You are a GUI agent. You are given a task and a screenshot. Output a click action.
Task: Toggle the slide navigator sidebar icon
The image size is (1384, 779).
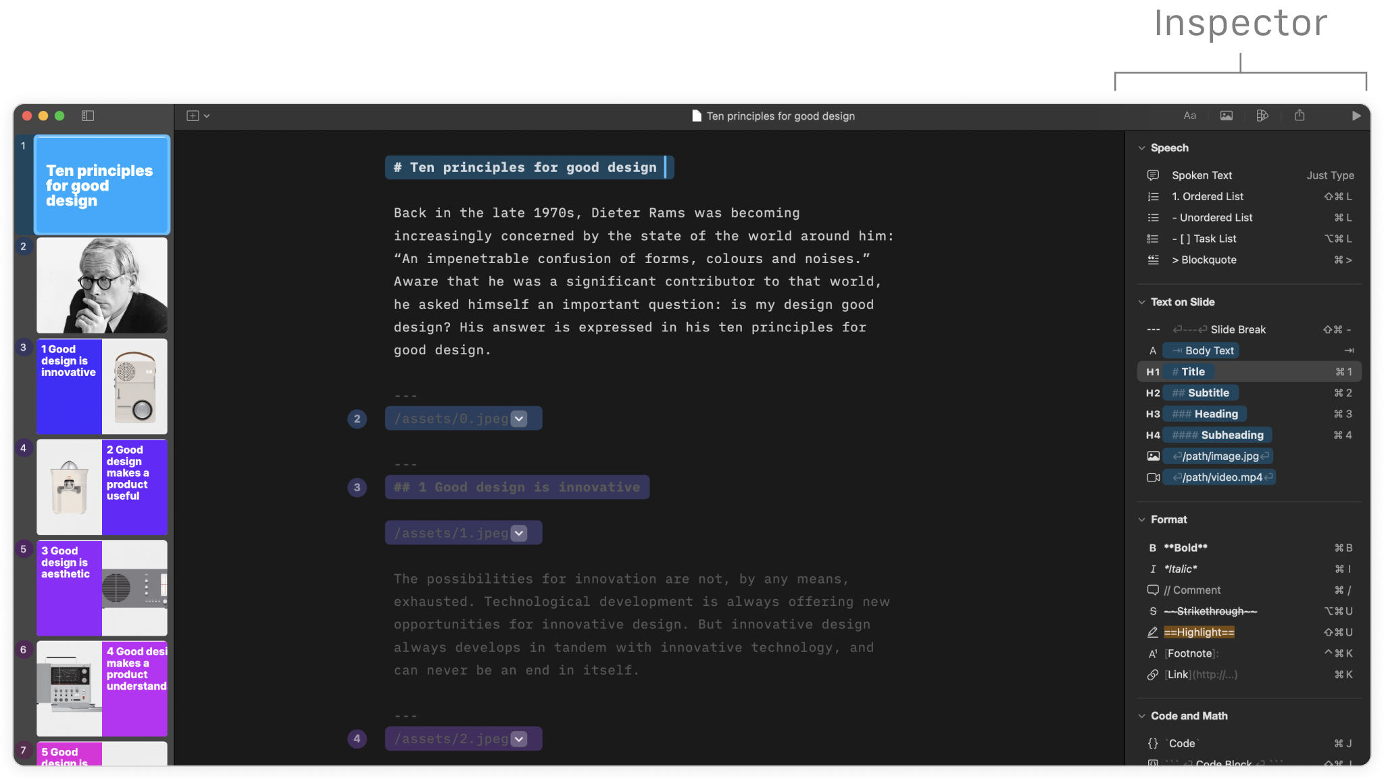point(88,116)
